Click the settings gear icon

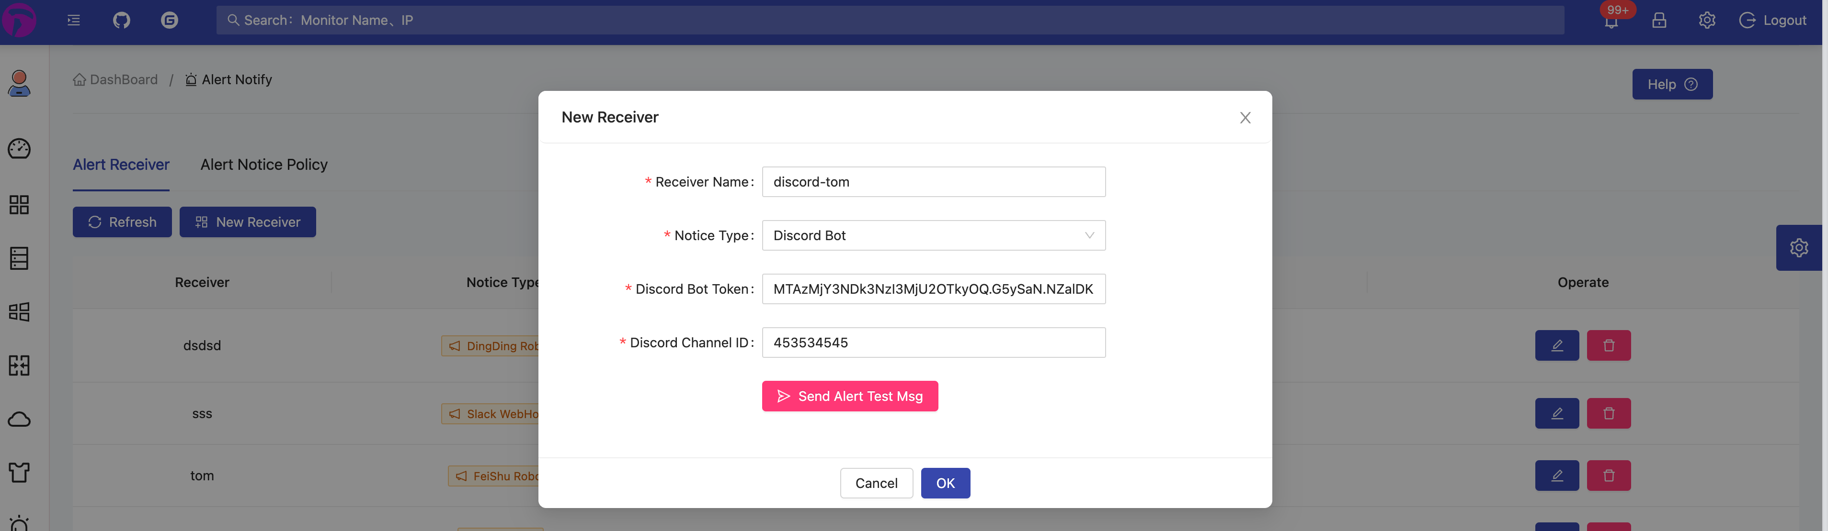(x=1705, y=19)
